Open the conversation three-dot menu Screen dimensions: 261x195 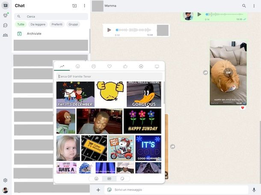tap(254, 6)
